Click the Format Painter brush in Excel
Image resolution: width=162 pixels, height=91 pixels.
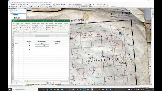pos(16,29)
